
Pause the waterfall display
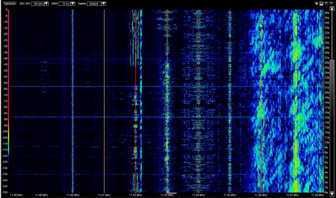[x=317, y=3]
